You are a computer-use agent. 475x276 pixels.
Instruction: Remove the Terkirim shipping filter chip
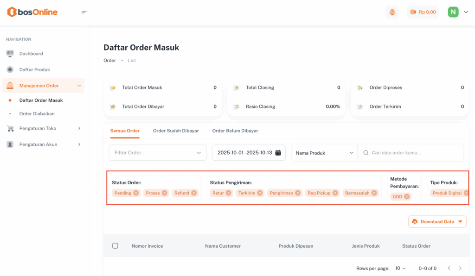point(260,193)
